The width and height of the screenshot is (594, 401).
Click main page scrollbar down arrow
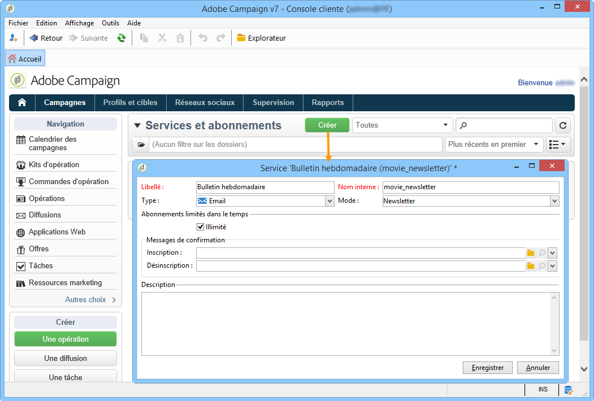pyautogui.click(x=584, y=369)
